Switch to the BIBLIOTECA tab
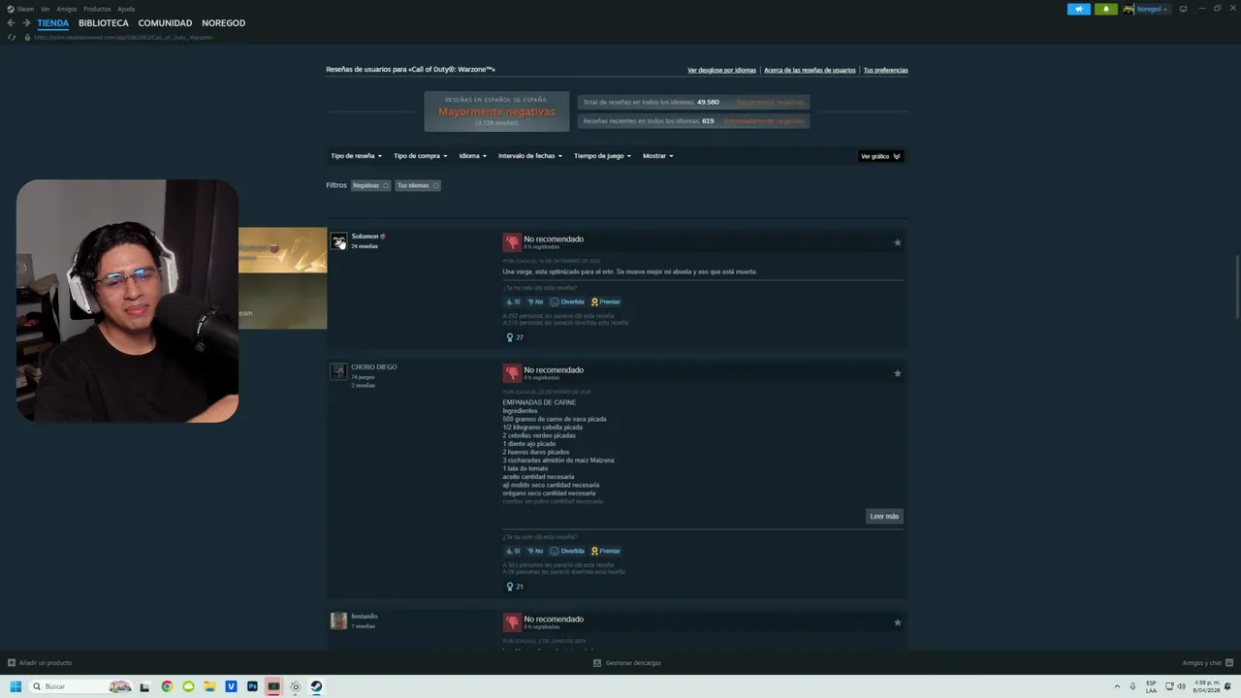The height and width of the screenshot is (698, 1241). pyautogui.click(x=103, y=23)
